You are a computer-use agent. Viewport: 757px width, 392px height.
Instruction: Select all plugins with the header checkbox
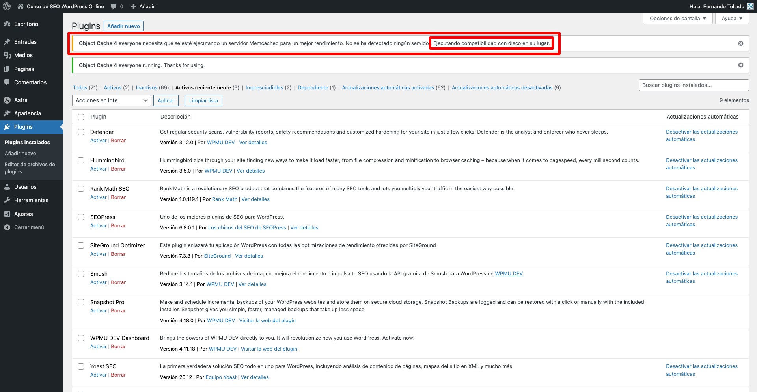point(81,117)
